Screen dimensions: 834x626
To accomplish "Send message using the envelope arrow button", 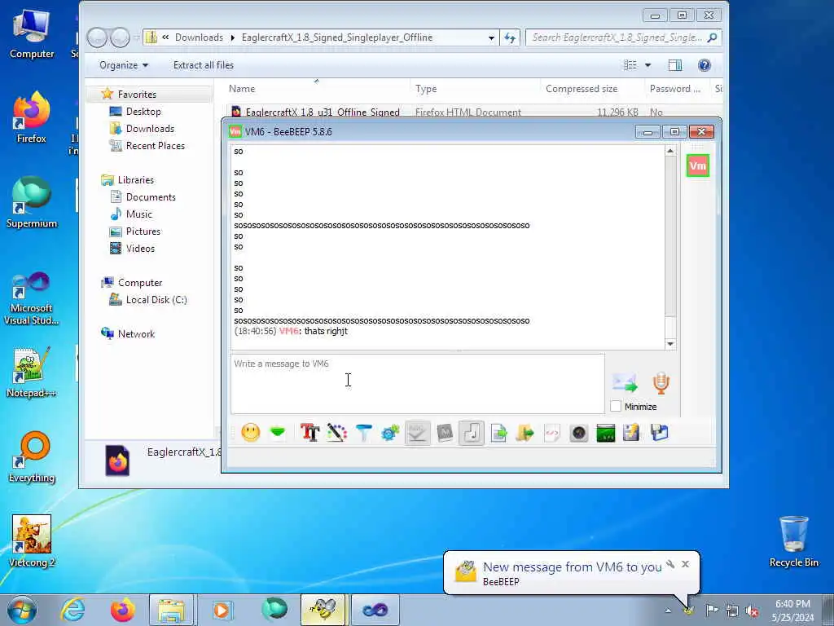I will point(625,383).
